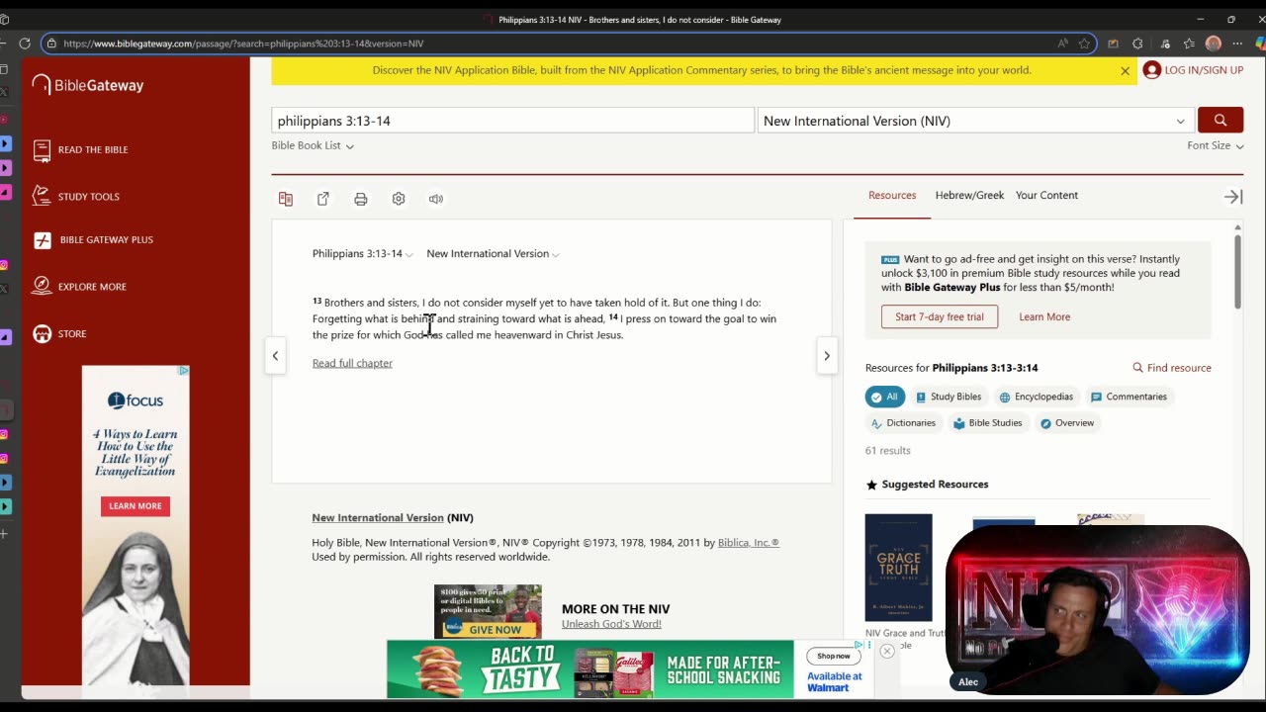Collapse the resources panel arrow icon
The image size is (1266, 712).
tap(1232, 197)
